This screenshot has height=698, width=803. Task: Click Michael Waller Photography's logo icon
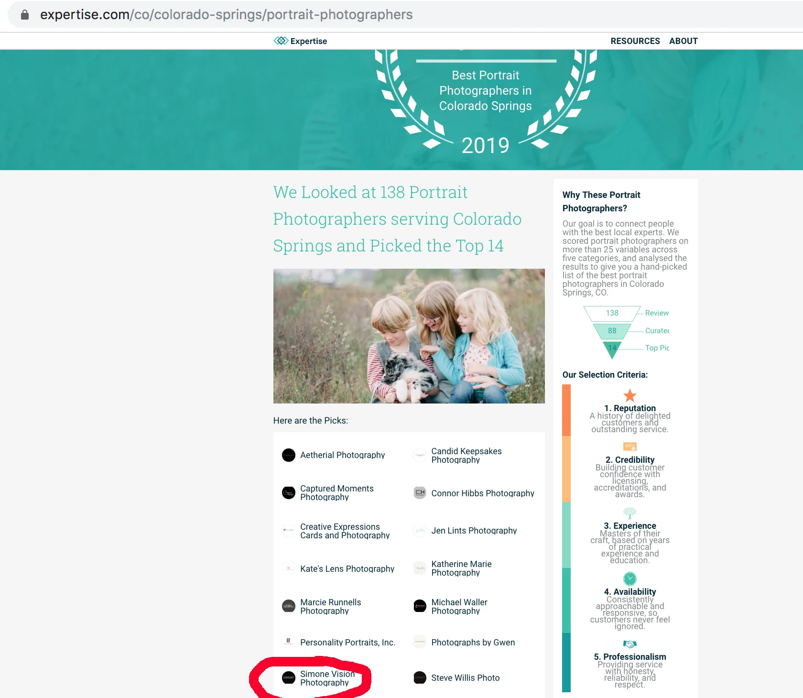420,606
